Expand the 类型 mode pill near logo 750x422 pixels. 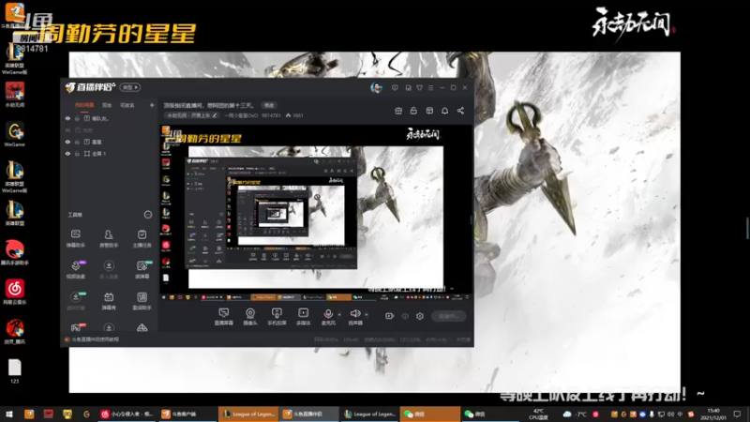pos(130,87)
